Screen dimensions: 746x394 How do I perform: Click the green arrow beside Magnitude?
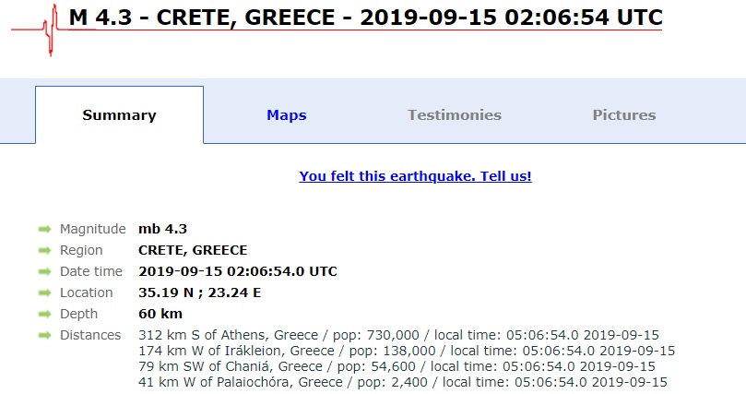tap(44, 230)
